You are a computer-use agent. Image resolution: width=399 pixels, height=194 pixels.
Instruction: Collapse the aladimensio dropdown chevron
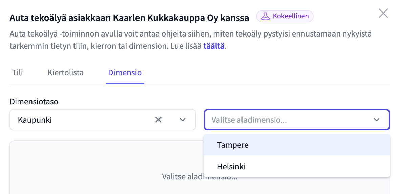point(376,120)
